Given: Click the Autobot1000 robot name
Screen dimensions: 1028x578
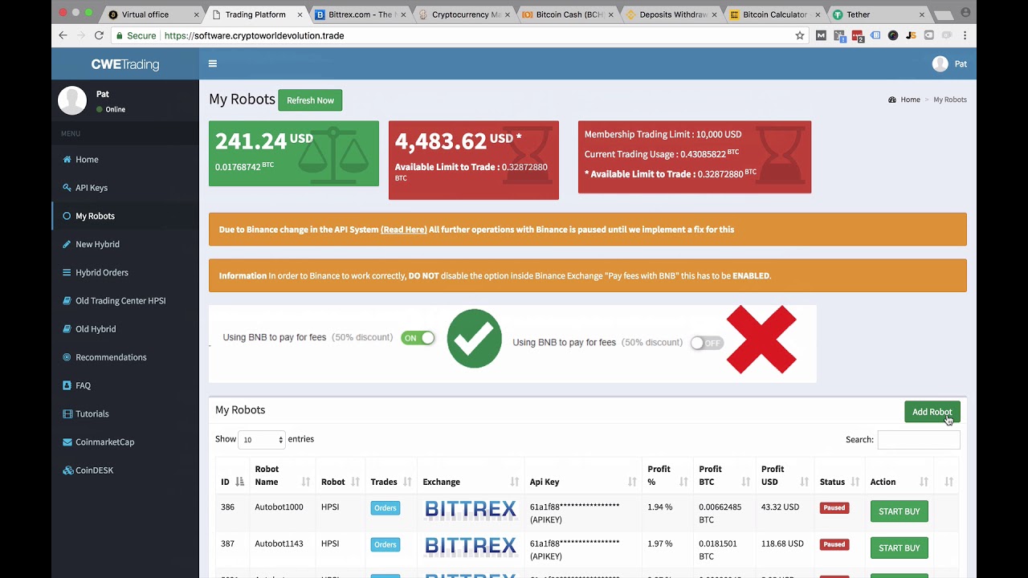Looking at the screenshot, I should click(x=279, y=507).
